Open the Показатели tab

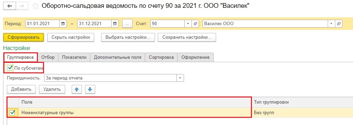pyautogui.click(x=74, y=57)
